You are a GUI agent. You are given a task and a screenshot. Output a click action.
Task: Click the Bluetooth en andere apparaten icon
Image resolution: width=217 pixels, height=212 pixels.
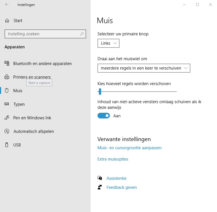[x=7, y=64]
